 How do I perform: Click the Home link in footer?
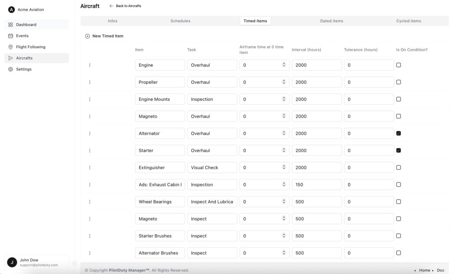424,270
